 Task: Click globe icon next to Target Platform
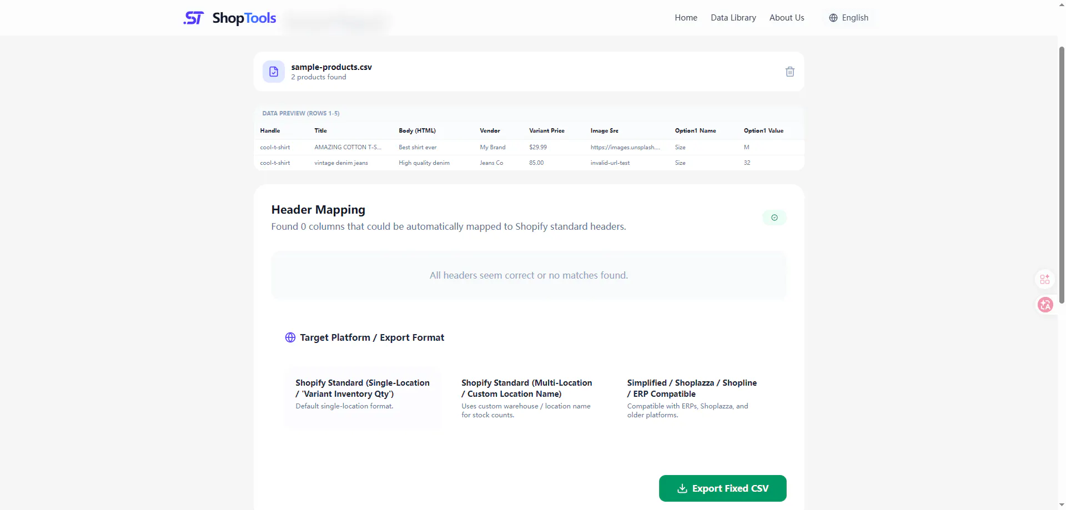click(x=290, y=337)
